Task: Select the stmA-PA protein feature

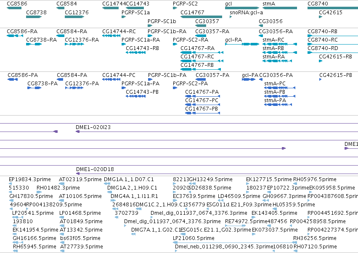Action: coord(278,105)
